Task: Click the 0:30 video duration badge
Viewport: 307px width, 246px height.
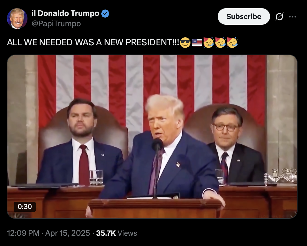Action: click(x=25, y=207)
